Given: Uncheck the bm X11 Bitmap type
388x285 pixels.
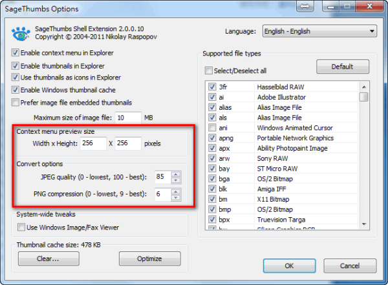Looking at the screenshot, I should point(212,199).
